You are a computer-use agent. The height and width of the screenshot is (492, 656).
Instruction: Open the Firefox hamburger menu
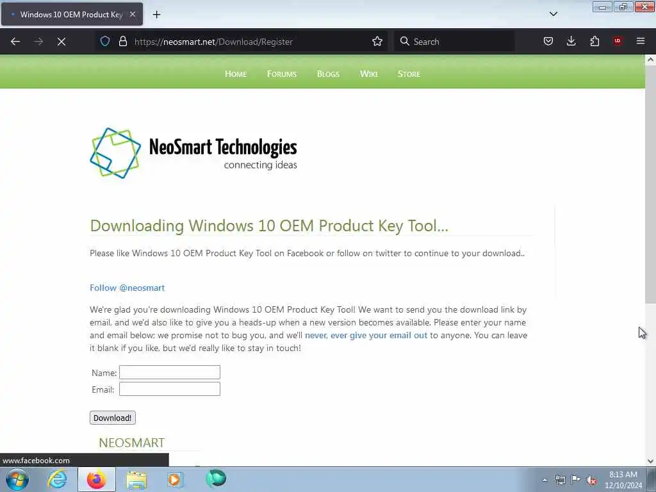[x=641, y=41]
